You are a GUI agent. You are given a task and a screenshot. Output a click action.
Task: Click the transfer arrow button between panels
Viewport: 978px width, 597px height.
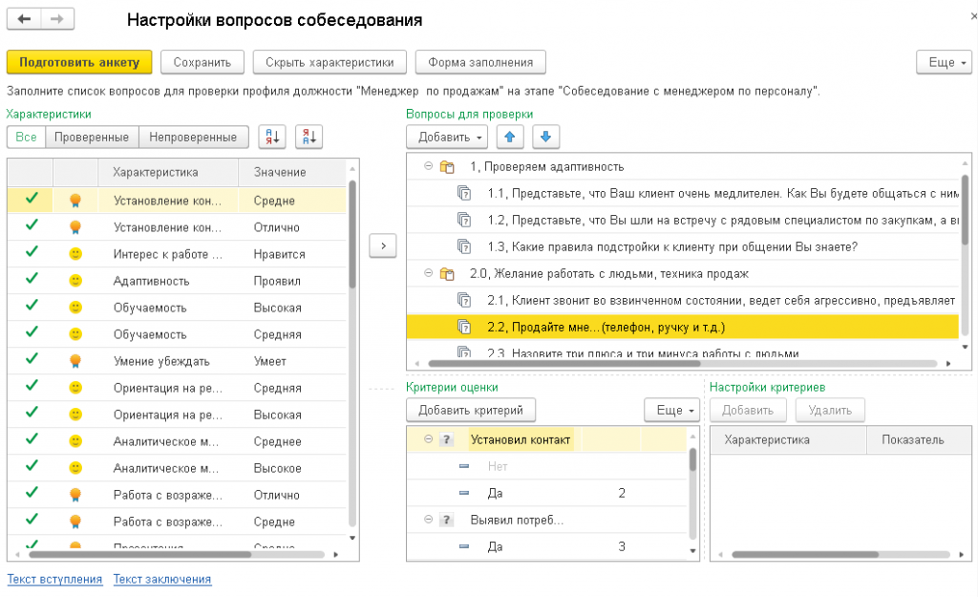[x=383, y=245]
